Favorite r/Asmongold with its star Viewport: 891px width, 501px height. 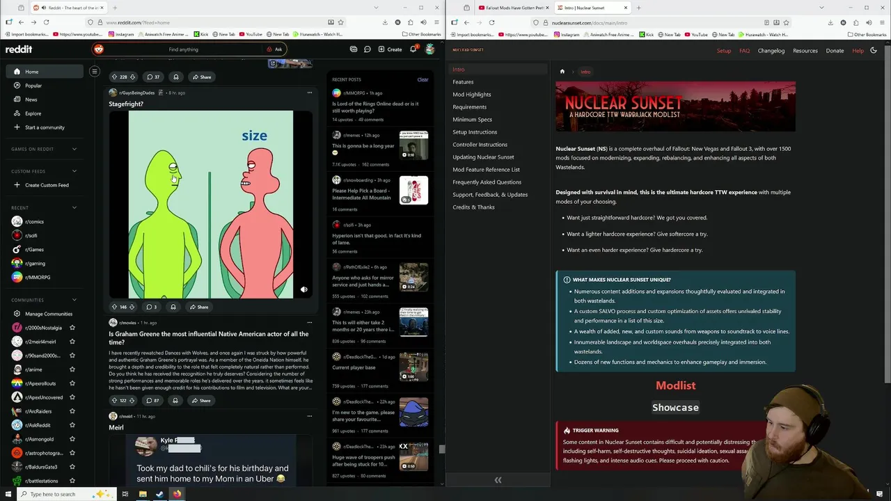pyautogui.click(x=72, y=439)
